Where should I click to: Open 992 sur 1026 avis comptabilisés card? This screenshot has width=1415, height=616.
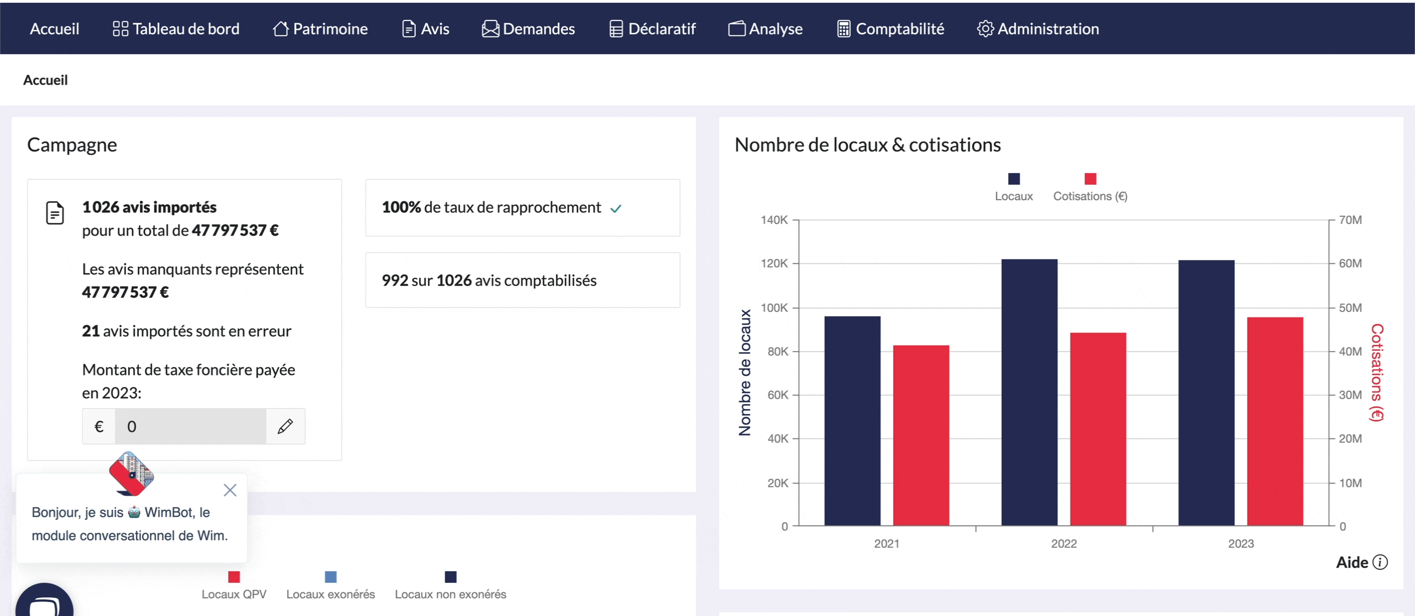click(x=522, y=280)
